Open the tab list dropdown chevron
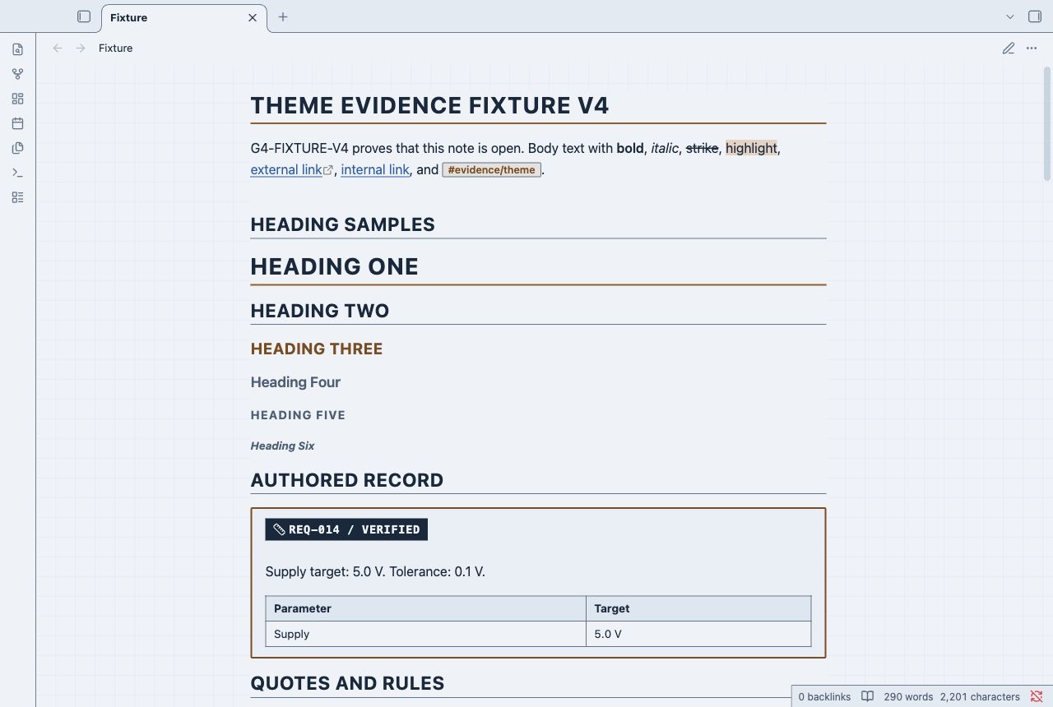The height and width of the screenshot is (707, 1053). pyautogui.click(x=1010, y=16)
